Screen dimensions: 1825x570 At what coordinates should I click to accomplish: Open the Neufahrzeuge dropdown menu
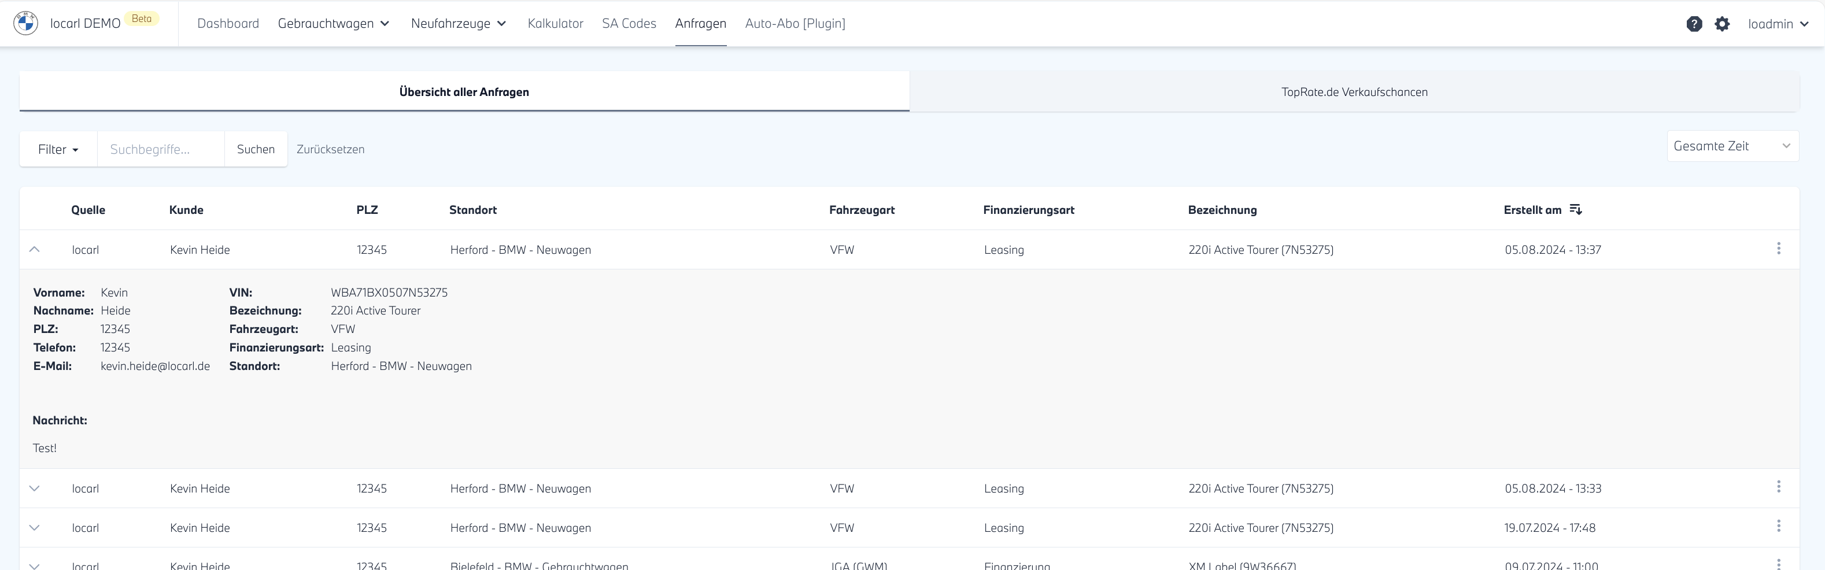coord(459,23)
